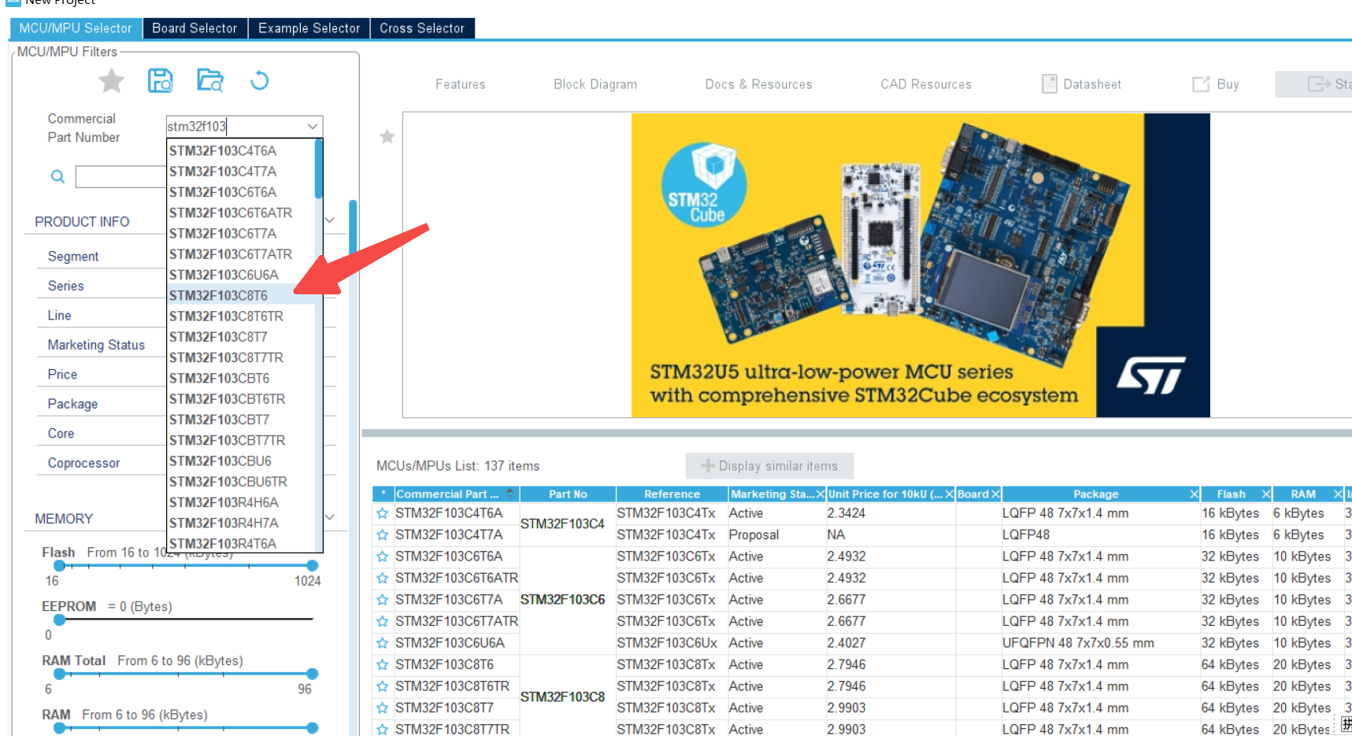Select STM32F103C8T6 in the dropdown list

241,296
